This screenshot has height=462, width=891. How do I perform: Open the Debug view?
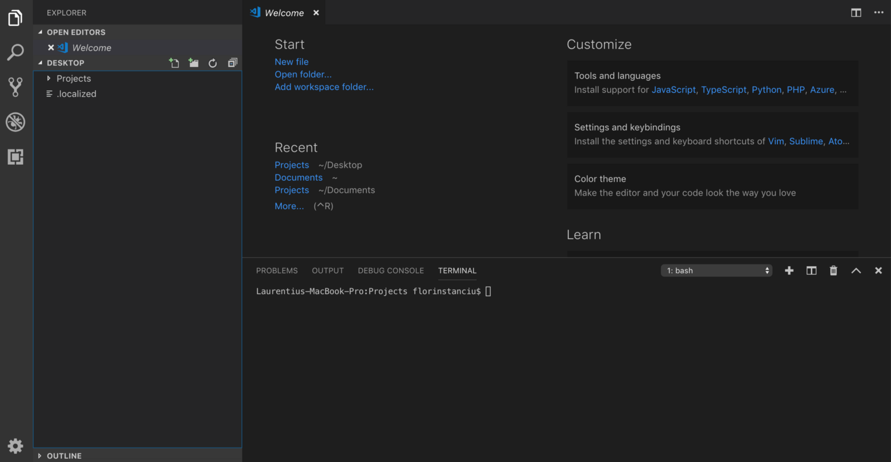point(16,122)
